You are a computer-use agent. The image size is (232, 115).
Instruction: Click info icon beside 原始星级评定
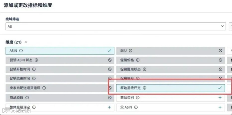coord(145,88)
